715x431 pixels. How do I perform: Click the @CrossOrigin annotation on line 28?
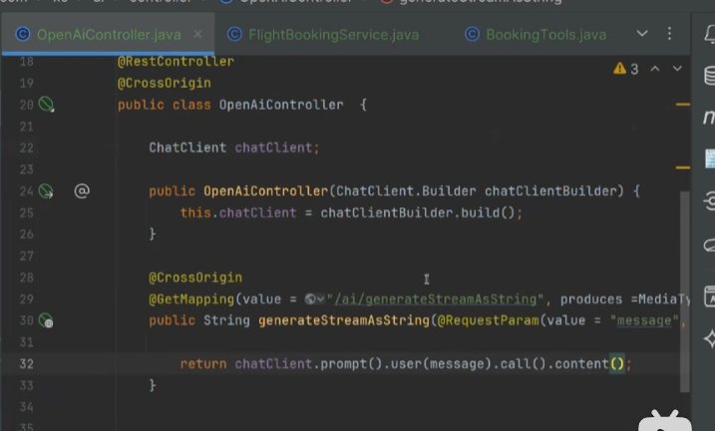(x=195, y=278)
